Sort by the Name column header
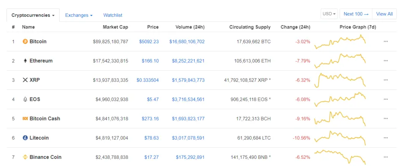Image resolution: width=403 pixels, height=166 pixels. pos(28,27)
